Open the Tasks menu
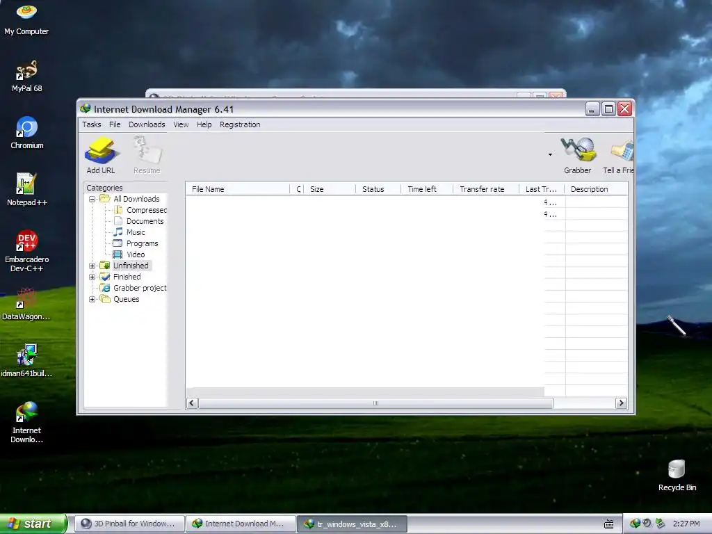 pos(91,124)
